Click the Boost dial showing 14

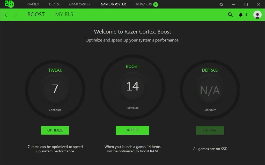point(132,87)
